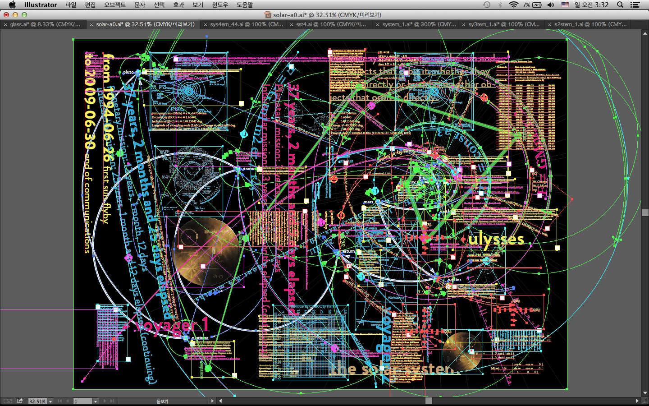This screenshot has width=649, height=406.
Task: Open the Illustrator application menu
Action: tap(41, 5)
